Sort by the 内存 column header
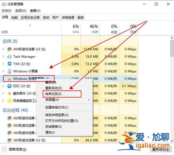The height and width of the screenshot is (155, 174). pyautogui.click(x=90, y=29)
